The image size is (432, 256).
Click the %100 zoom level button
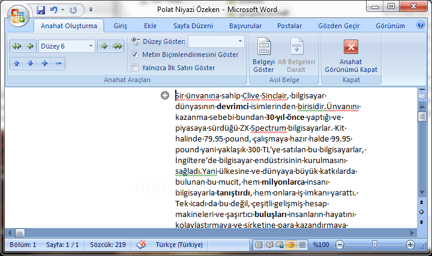click(321, 245)
